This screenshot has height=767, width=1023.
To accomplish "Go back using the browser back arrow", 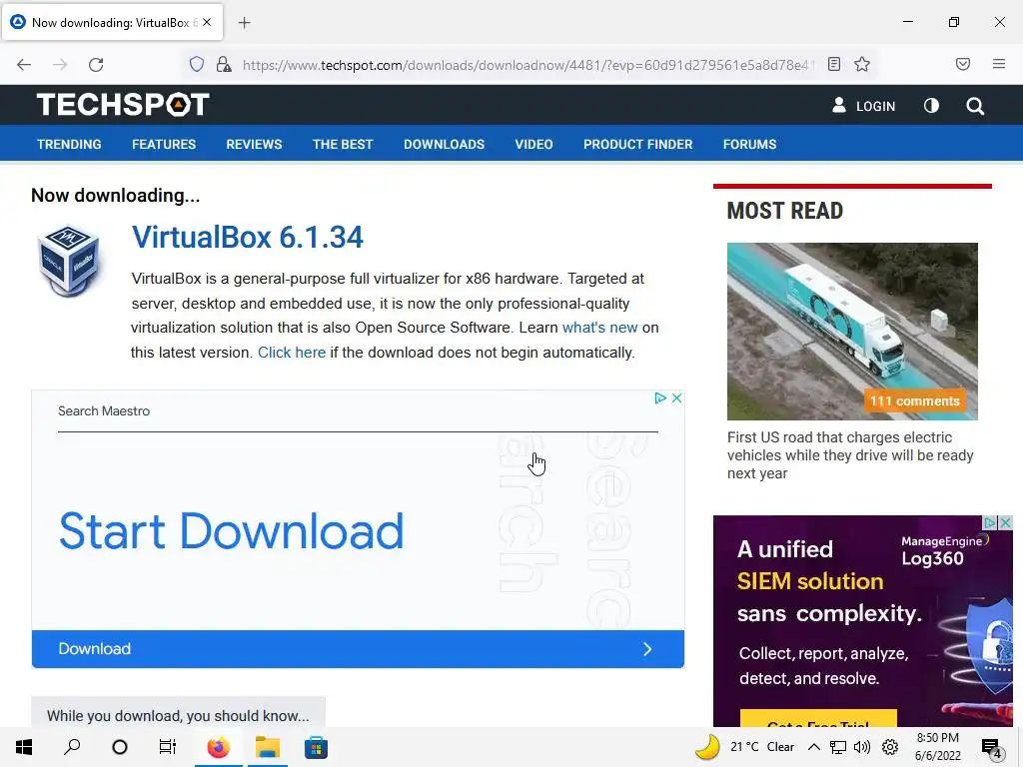I will (x=24, y=64).
